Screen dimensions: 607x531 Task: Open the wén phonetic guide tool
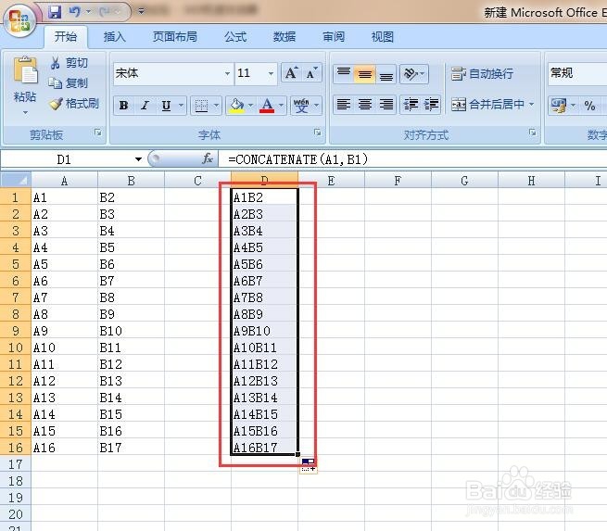click(301, 106)
